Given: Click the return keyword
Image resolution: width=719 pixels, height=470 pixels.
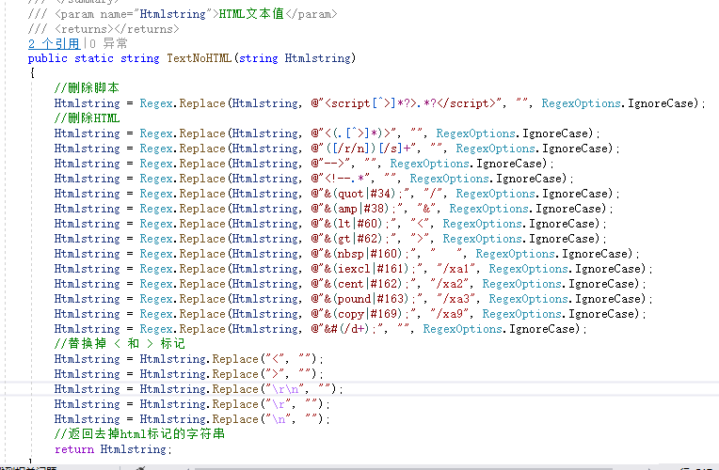Looking at the screenshot, I should (x=74, y=449).
